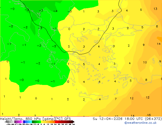This screenshot has width=162, height=125.
Task: Select the '10' temperature value on map
Action: pyautogui.click(x=145, y=62)
